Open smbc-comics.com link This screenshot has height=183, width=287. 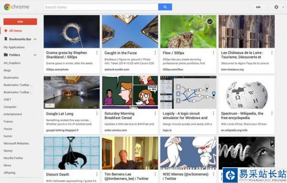coord(115,130)
